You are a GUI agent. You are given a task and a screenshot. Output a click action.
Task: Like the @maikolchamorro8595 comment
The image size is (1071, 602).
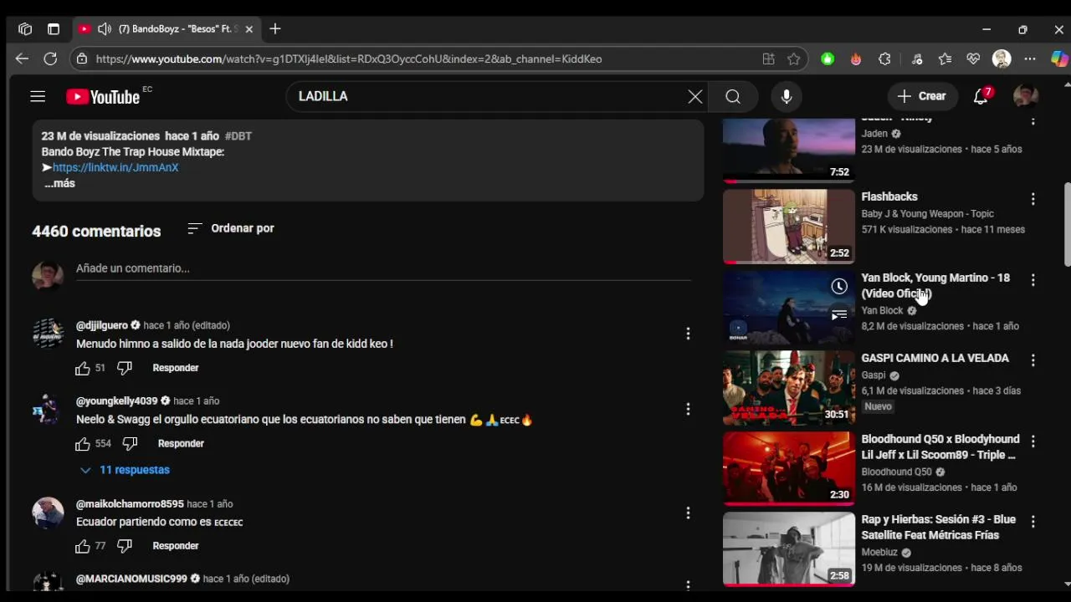[x=83, y=546]
